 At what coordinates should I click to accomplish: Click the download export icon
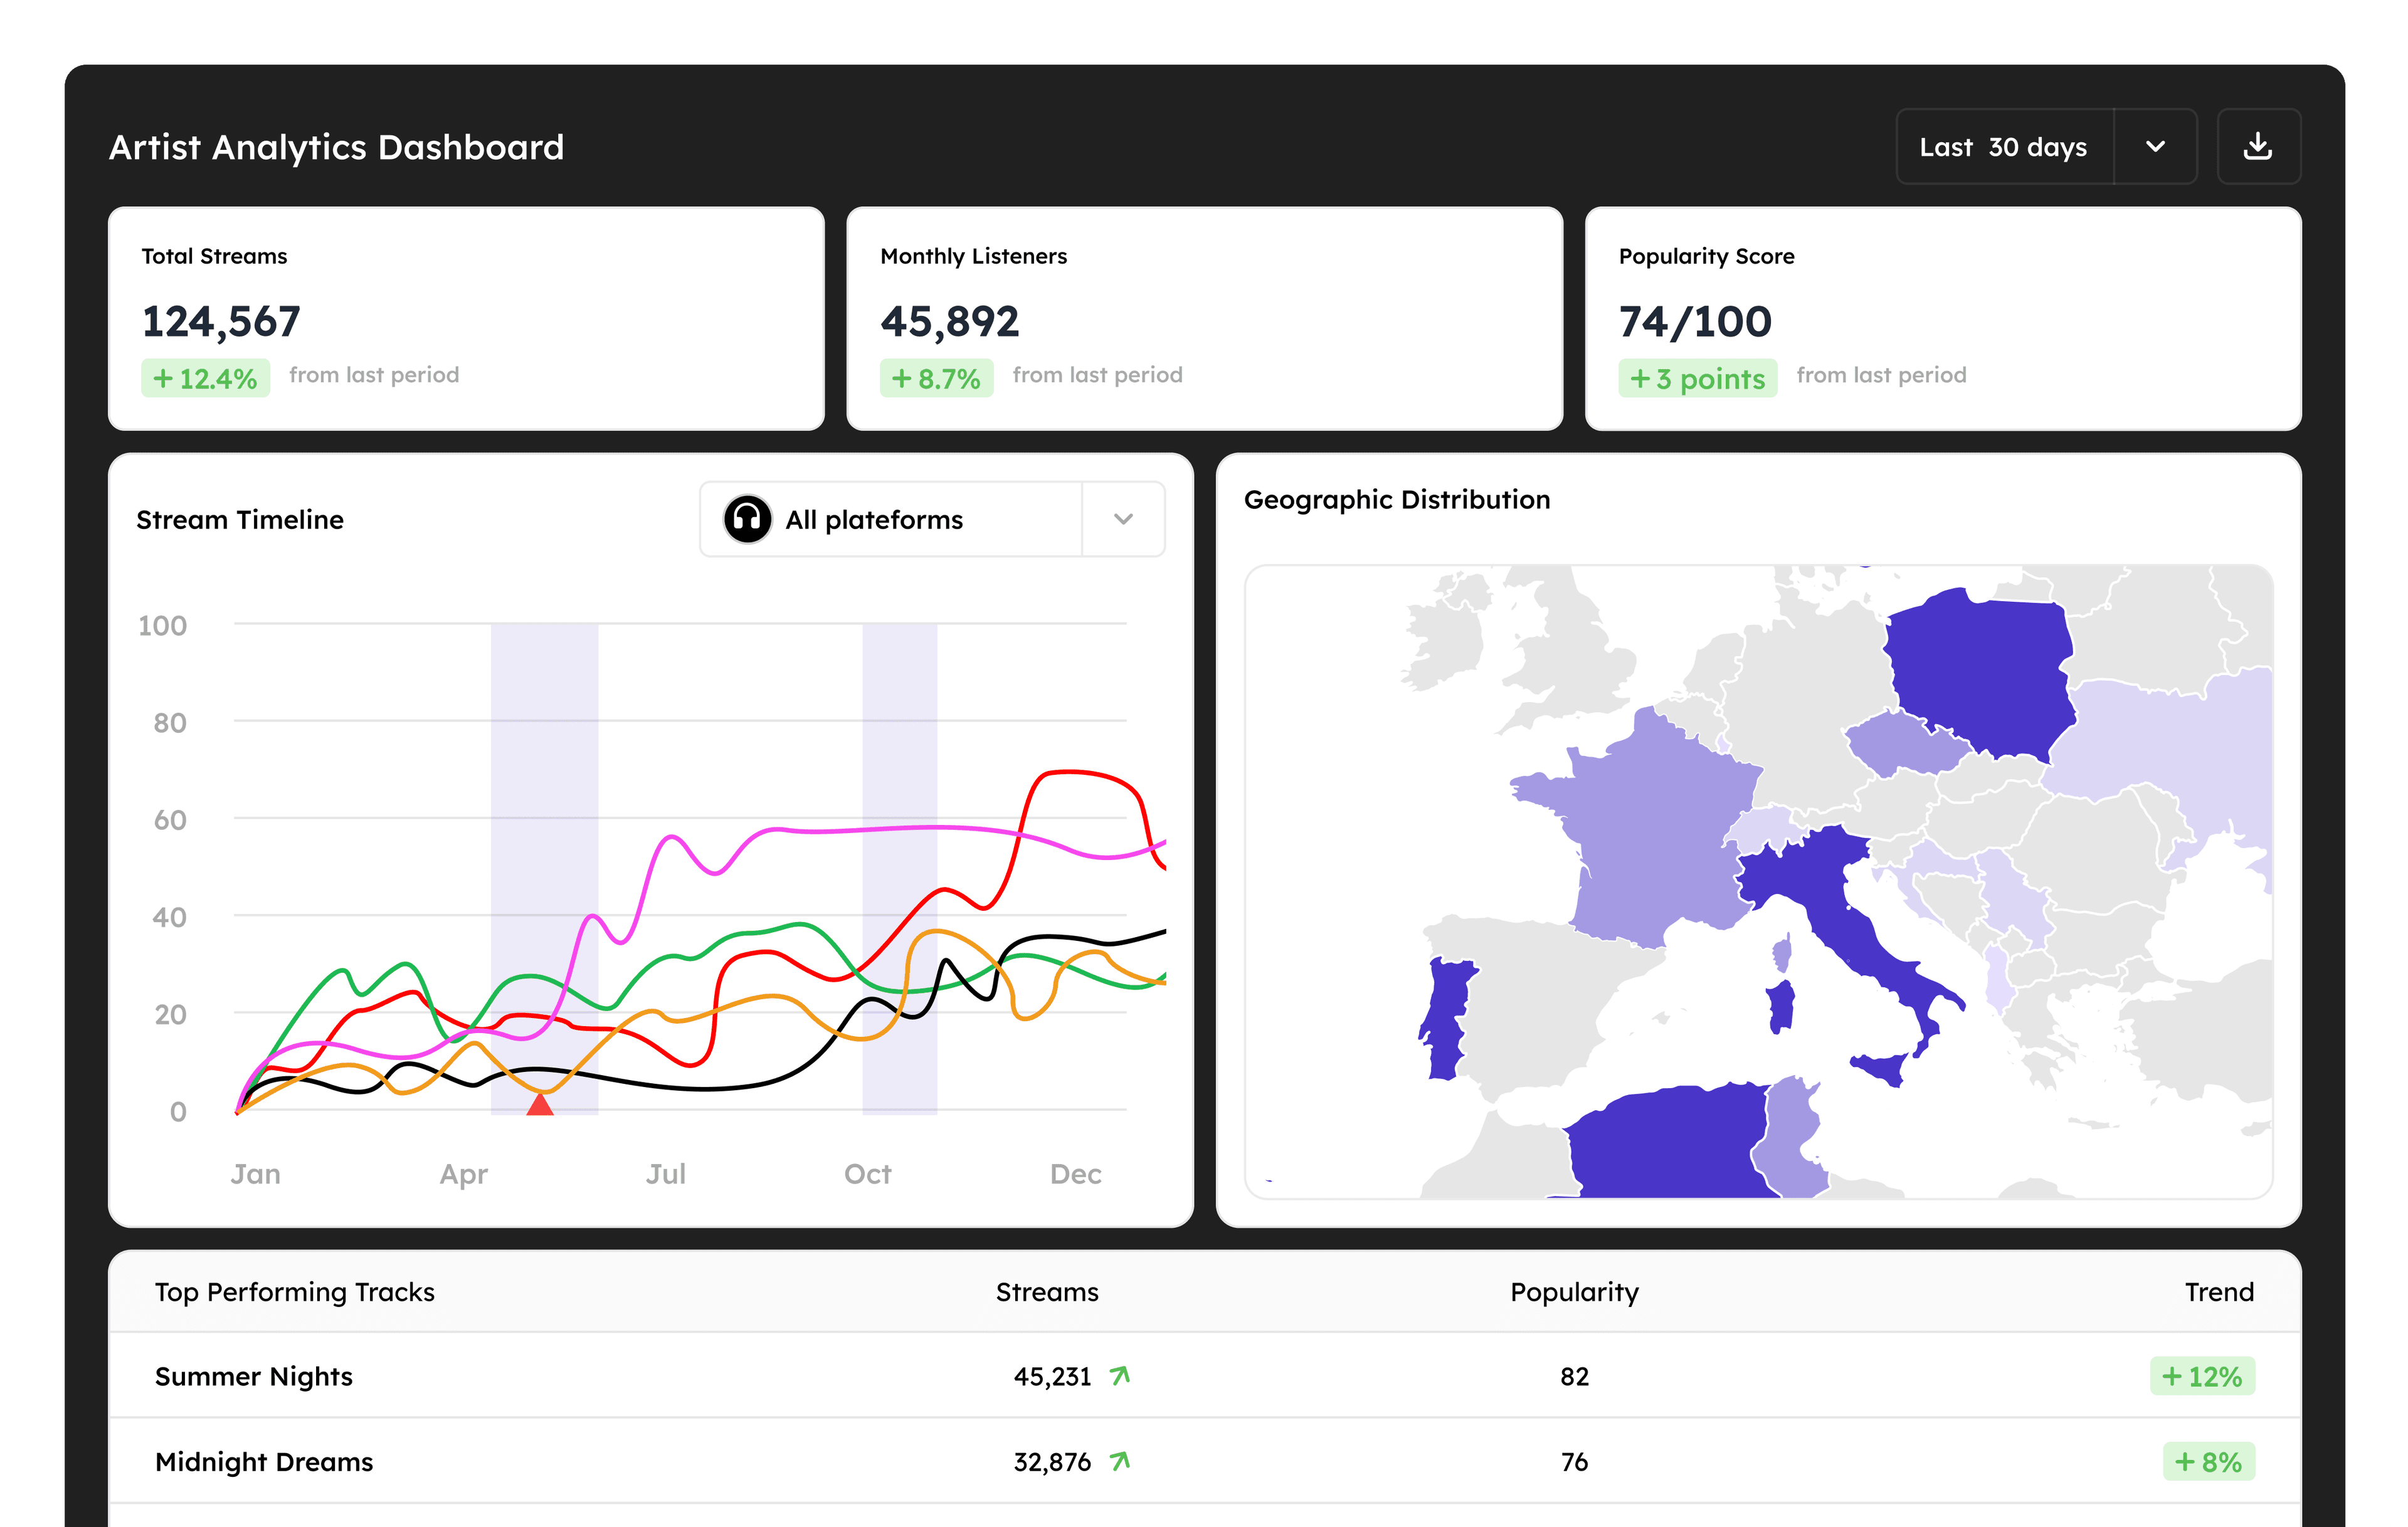coord(2257,147)
